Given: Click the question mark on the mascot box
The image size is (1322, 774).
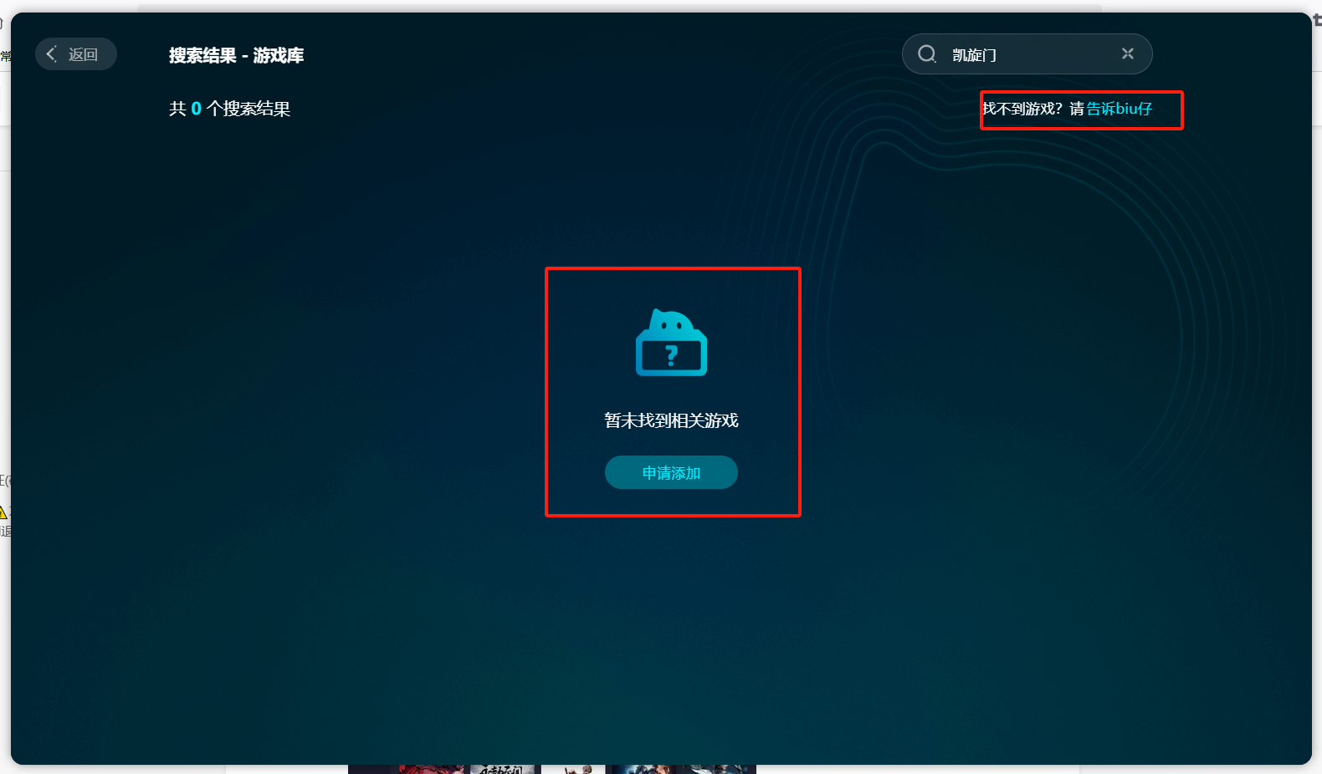Looking at the screenshot, I should [671, 357].
